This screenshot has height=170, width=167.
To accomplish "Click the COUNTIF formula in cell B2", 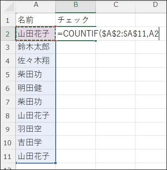I will tap(108, 33).
